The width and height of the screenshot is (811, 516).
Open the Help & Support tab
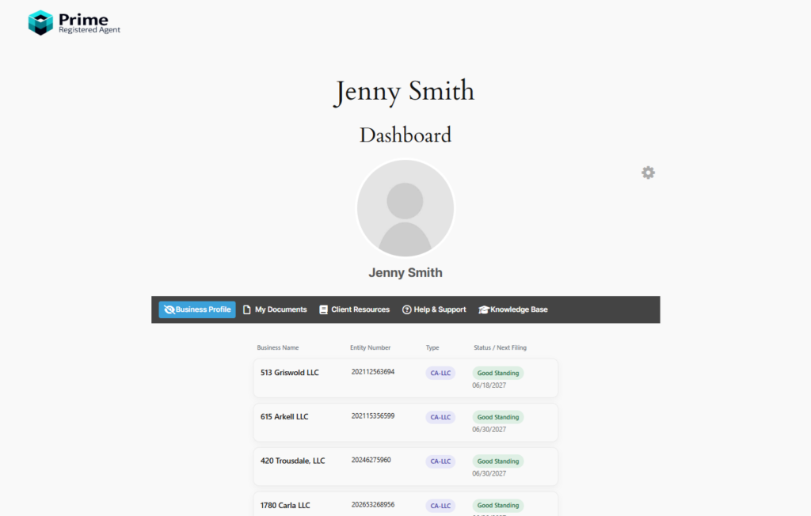434,309
